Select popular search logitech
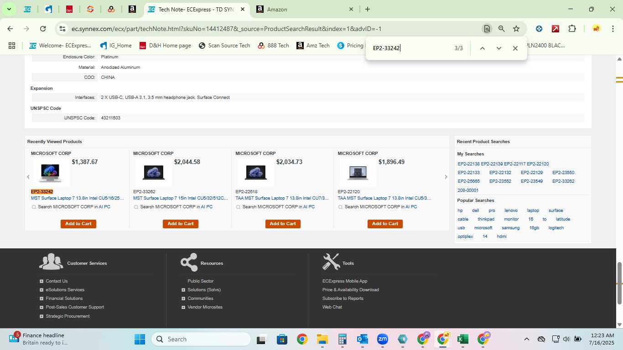623x350 pixels. click(556, 228)
